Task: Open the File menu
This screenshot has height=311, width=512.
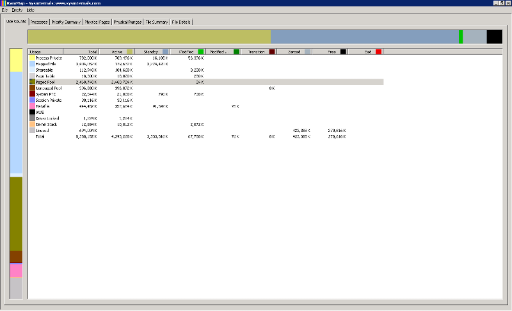Action: pyautogui.click(x=4, y=10)
